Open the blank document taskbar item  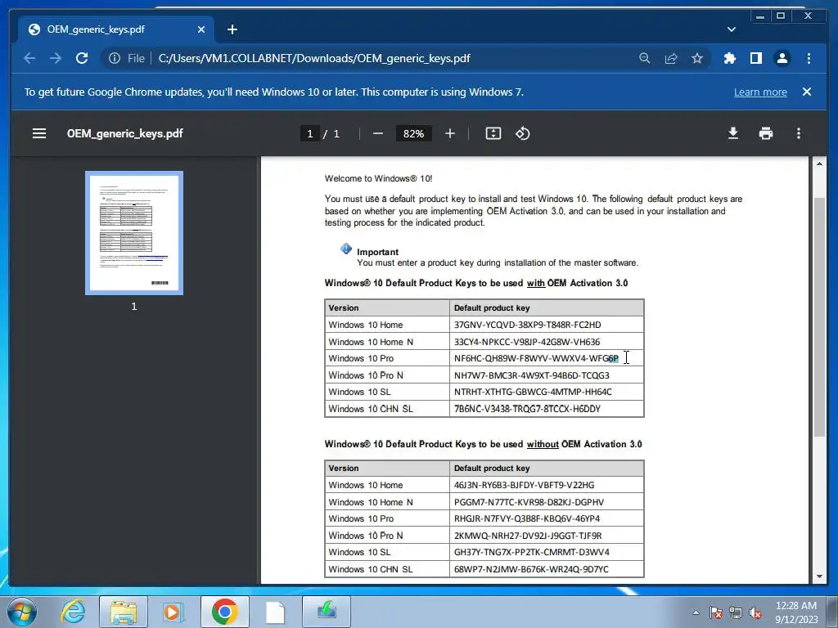pyautogui.click(x=275, y=612)
